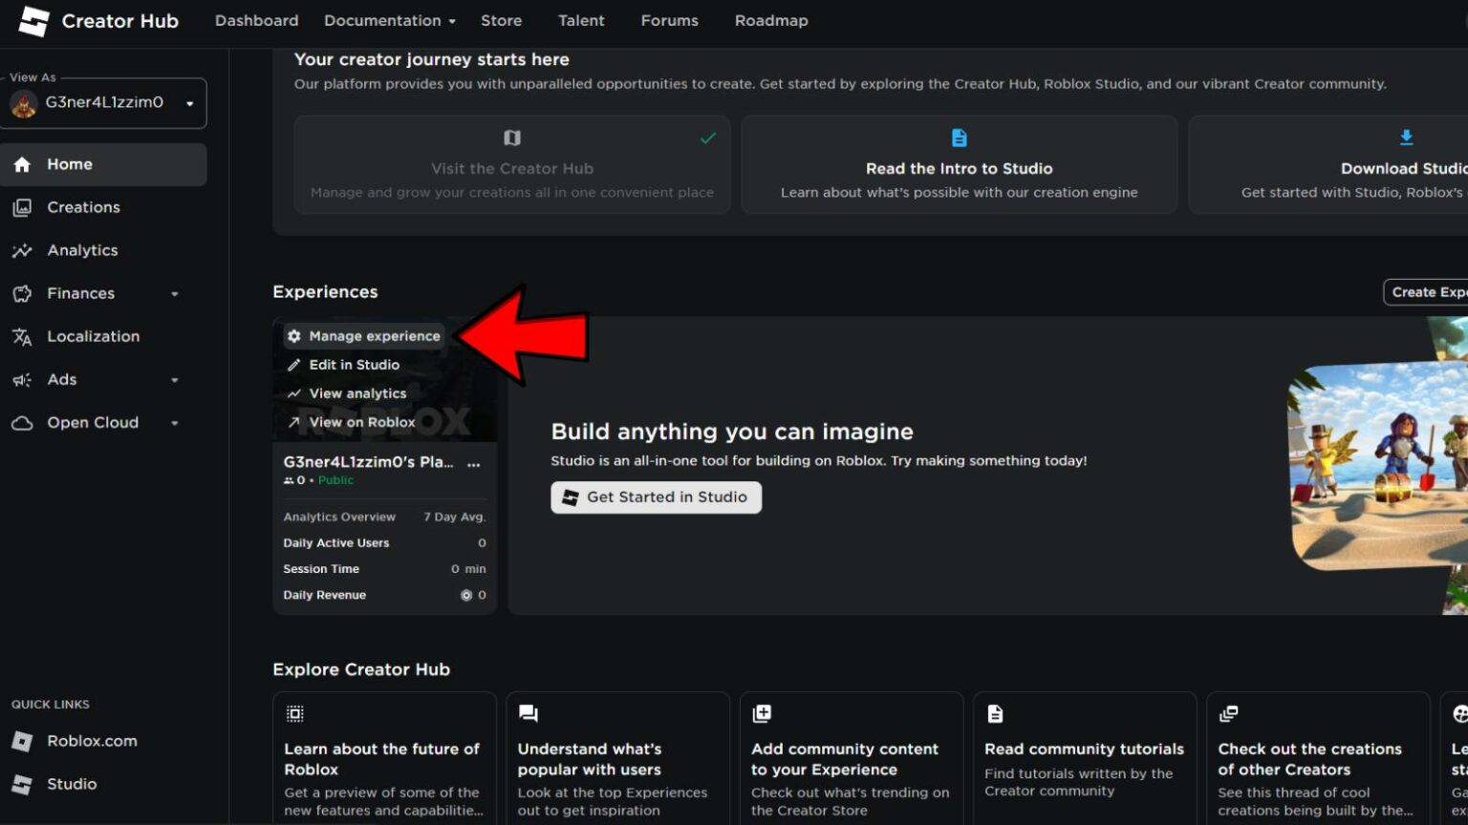Open the Forums page from top navigation
The width and height of the screenshot is (1468, 825).
pyautogui.click(x=669, y=20)
